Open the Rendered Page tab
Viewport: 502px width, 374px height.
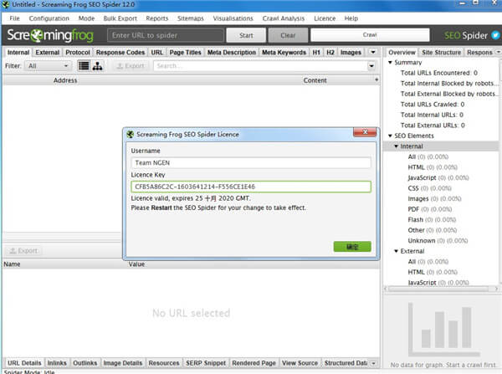click(254, 363)
